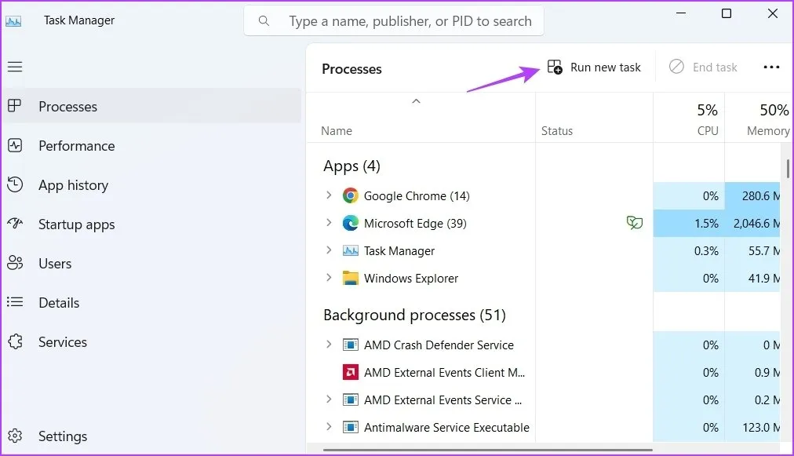Click the Google Chrome app icon

pos(350,196)
